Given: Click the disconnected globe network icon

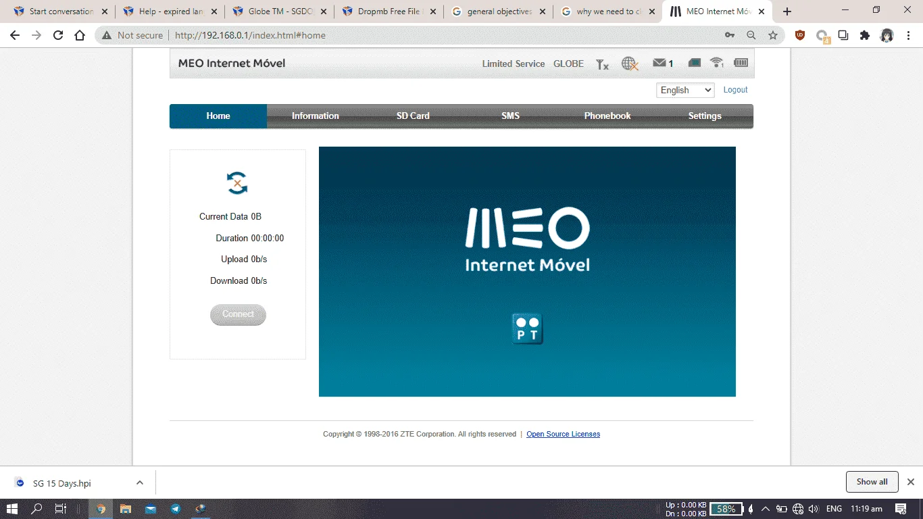Looking at the screenshot, I should (630, 64).
